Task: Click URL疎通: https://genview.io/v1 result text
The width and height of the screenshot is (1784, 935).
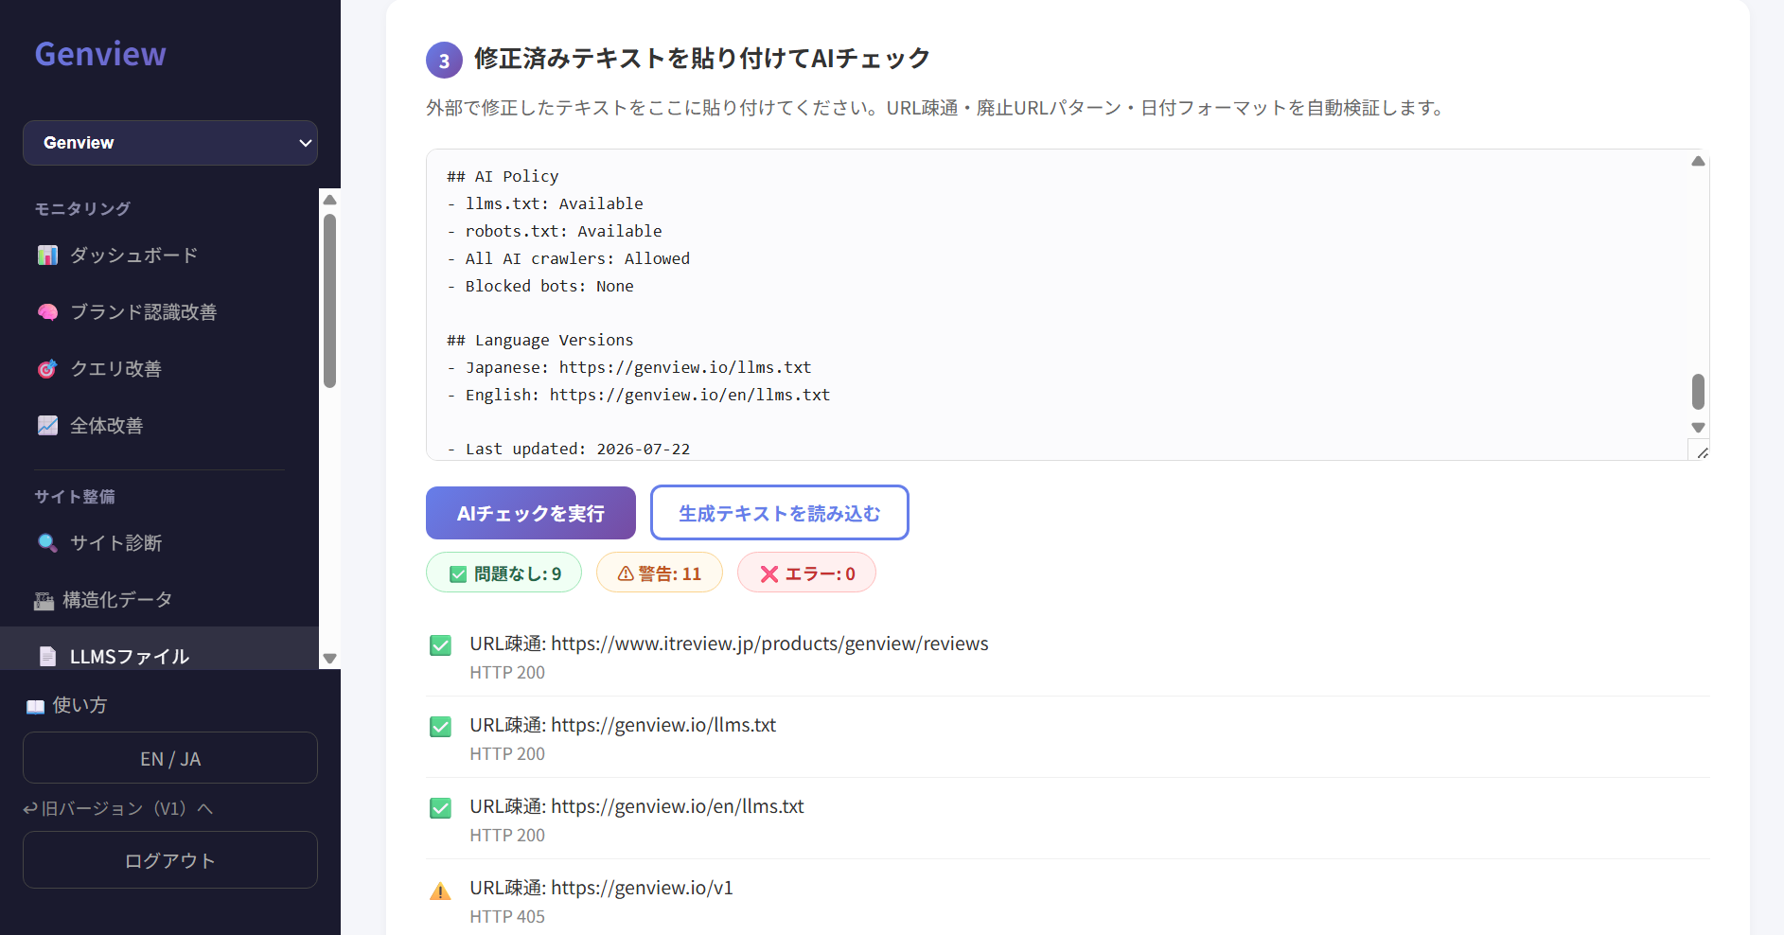Action: [601, 888]
